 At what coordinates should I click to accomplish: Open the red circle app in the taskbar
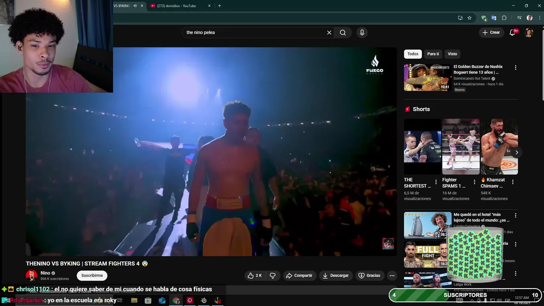pos(190,300)
